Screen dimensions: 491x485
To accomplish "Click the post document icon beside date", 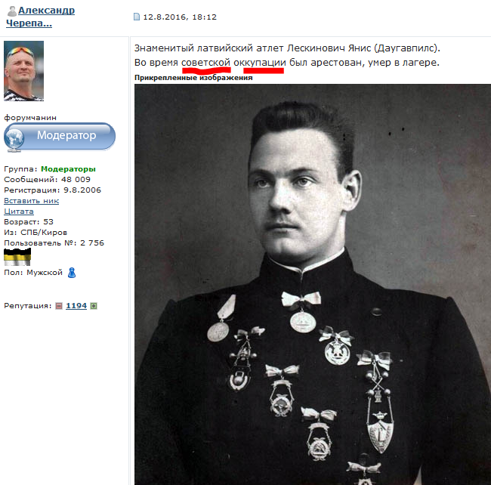I will pyautogui.click(x=137, y=17).
